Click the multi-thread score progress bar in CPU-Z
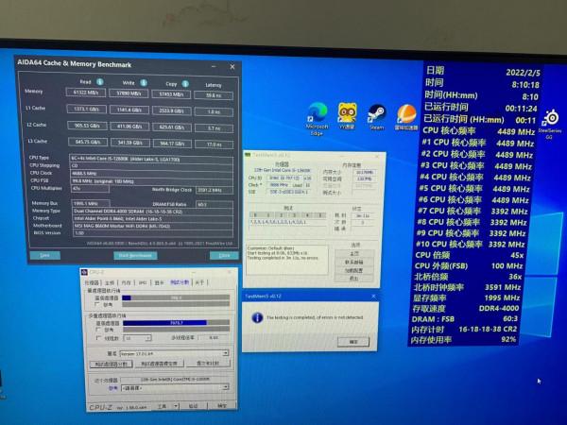The width and height of the screenshot is (567, 425). [176, 323]
